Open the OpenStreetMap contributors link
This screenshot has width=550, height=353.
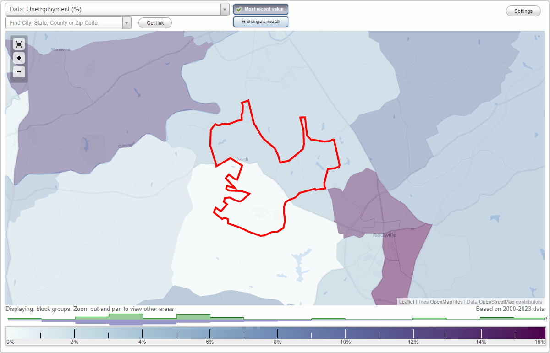point(499,302)
